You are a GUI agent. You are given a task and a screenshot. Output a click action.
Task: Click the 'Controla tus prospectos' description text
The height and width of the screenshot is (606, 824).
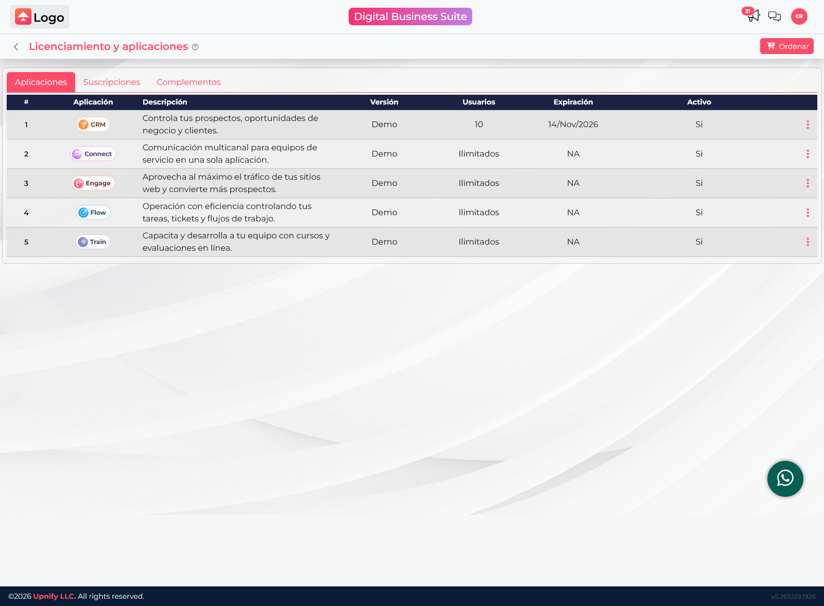[x=230, y=125]
